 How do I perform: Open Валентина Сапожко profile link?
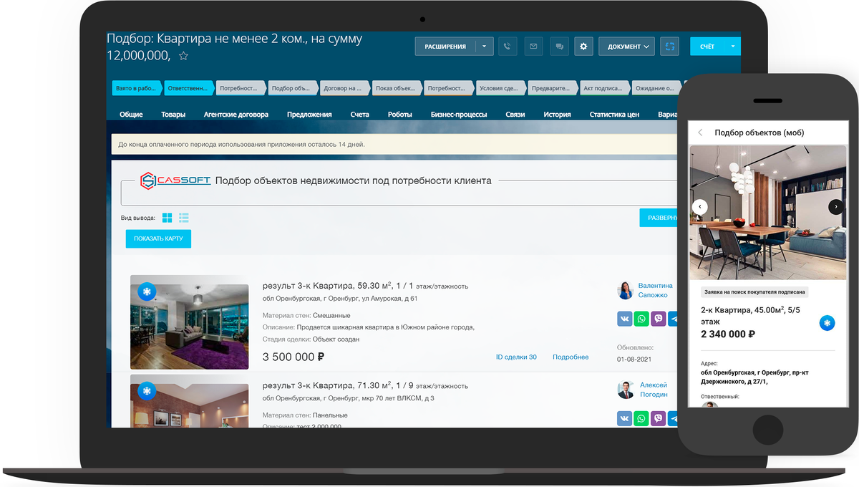coord(656,290)
